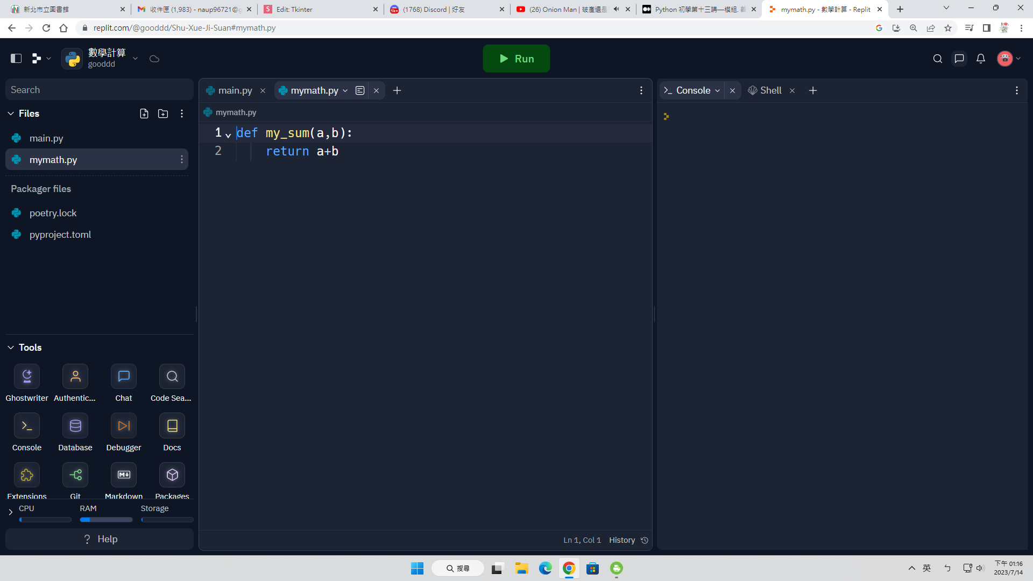Open the History link in status bar
1033x581 pixels.
tap(622, 540)
